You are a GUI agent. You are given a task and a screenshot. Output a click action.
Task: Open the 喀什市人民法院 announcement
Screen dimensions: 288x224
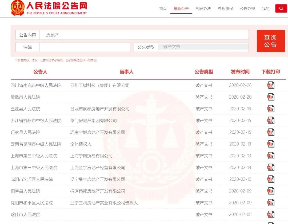(x=25, y=215)
